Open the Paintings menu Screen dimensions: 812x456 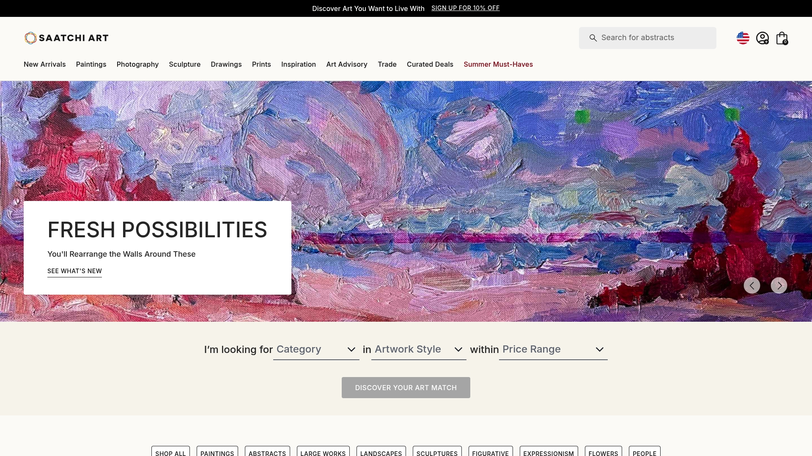(91, 64)
